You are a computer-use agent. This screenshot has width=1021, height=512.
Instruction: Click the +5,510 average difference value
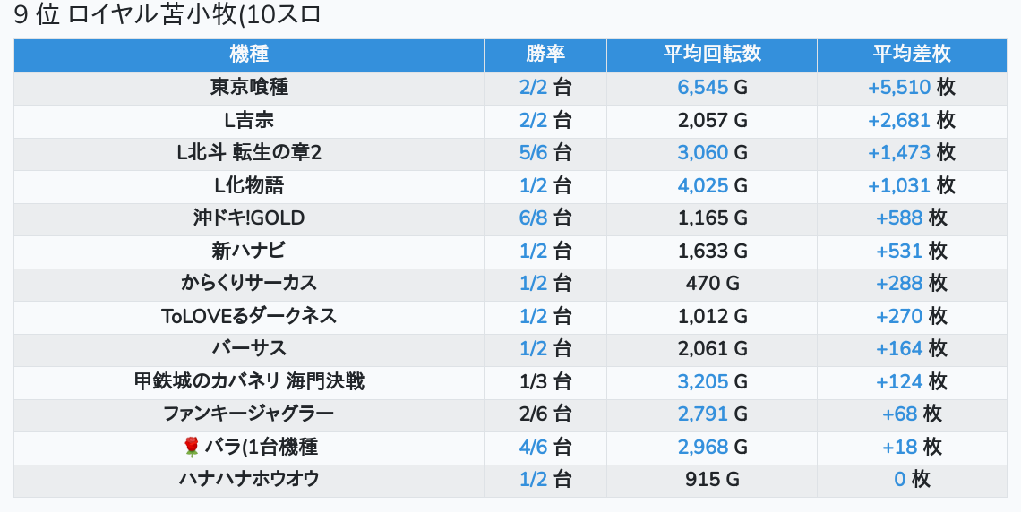pyautogui.click(x=899, y=88)
